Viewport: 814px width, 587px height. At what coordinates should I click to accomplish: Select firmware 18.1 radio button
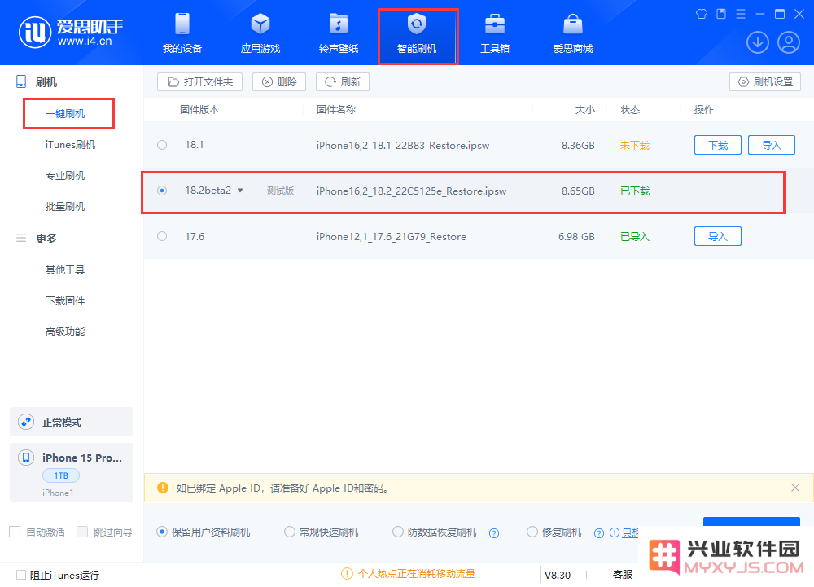[x=162, y=145]
